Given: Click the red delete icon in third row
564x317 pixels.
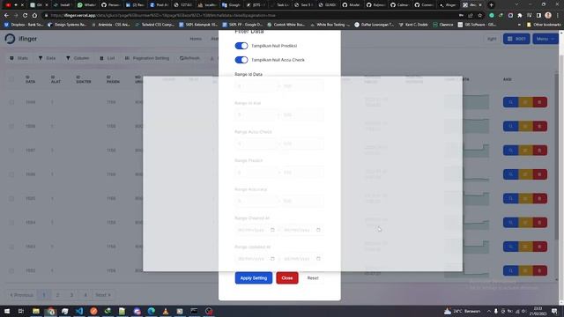Looking at the screenshot, I should (540, 151).
